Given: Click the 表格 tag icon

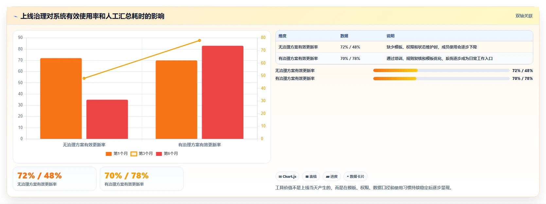Looking at the screenshot, I should click(x=307, y=177).
